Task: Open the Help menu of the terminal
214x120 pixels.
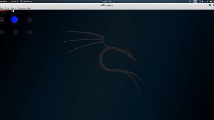Action: [29, 8]
